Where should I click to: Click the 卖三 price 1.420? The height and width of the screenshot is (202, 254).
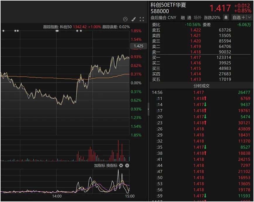click(196, 41)
